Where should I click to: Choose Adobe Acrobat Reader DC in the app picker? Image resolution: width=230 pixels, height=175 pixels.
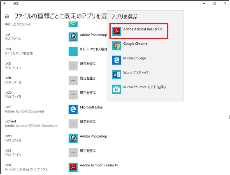click(139, 31)
